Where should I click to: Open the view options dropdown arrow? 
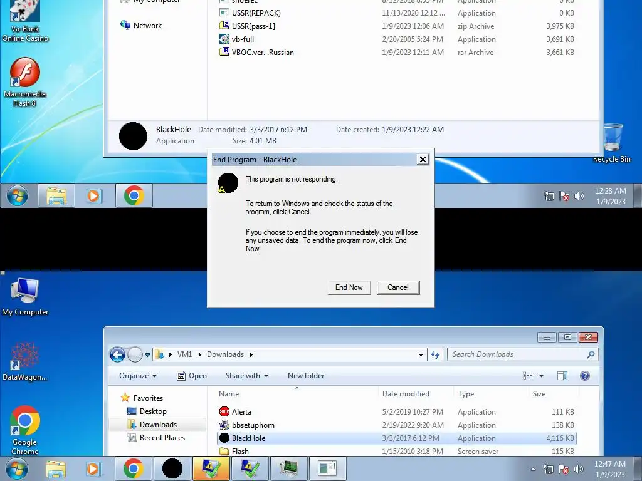pyautogui.click(x=541, y=376)
